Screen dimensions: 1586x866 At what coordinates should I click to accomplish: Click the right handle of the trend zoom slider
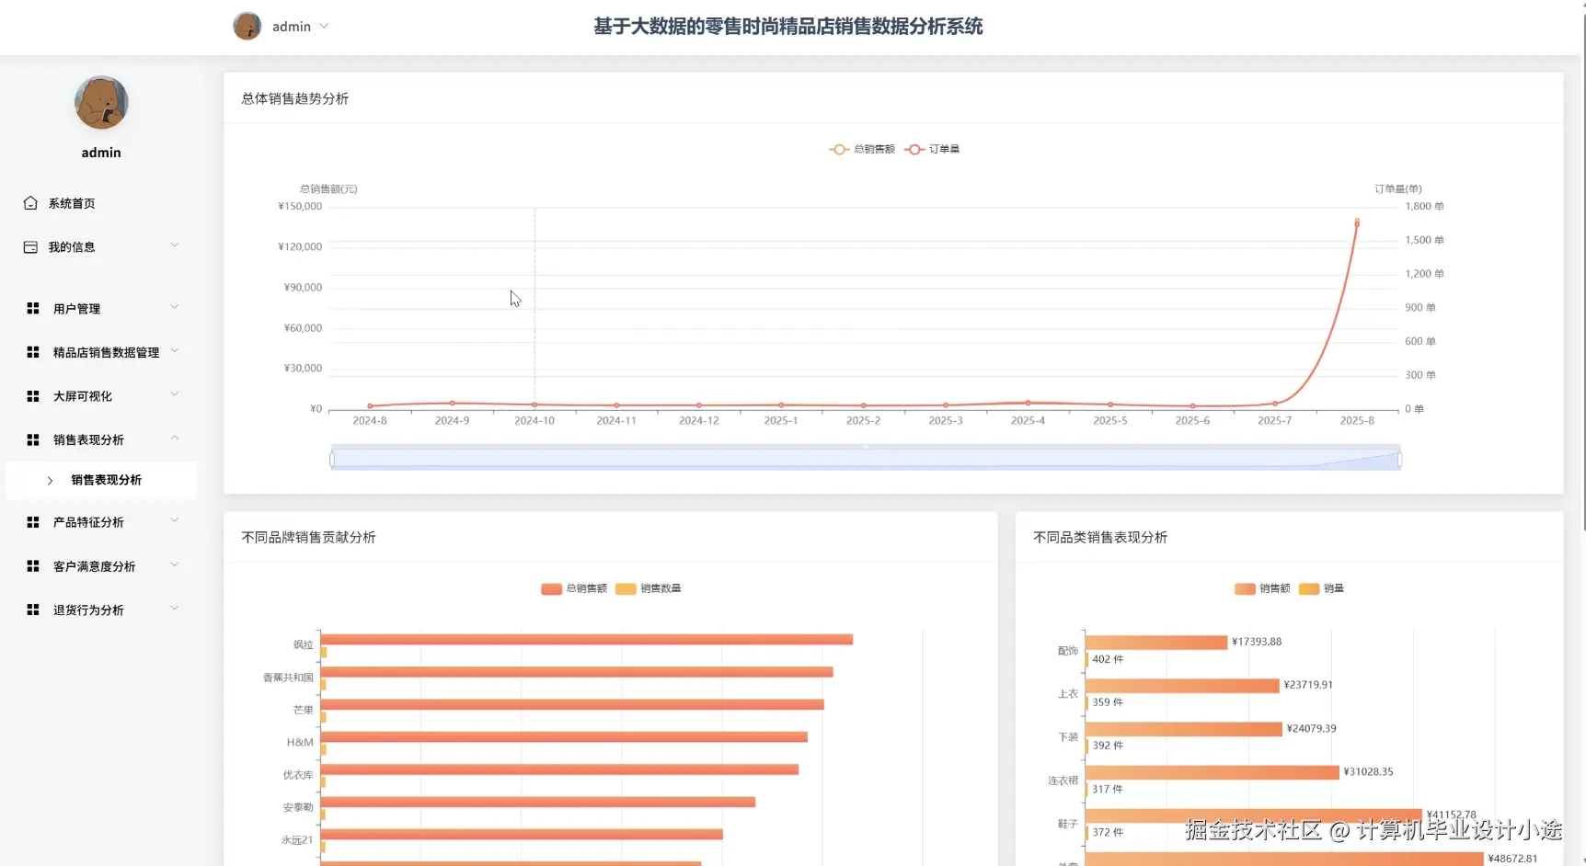(x=1399, y=459)
